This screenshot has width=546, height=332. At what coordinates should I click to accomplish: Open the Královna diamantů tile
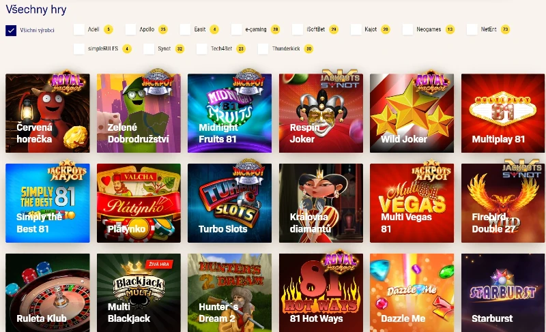point(321,203)
